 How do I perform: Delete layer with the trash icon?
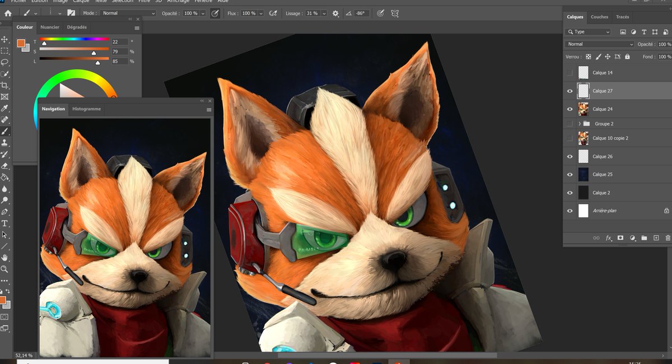[668, 238]
